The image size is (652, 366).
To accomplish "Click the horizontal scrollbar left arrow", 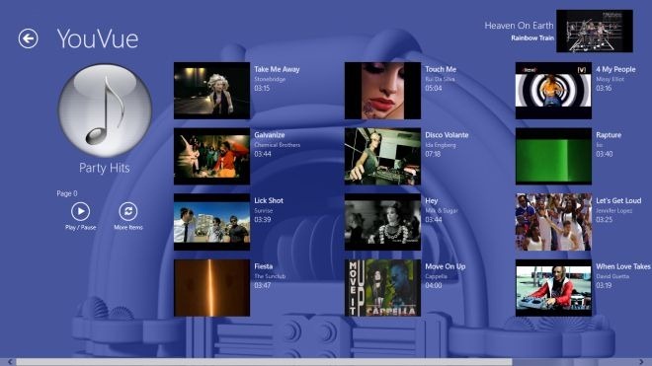I will [x=10, y=362].
